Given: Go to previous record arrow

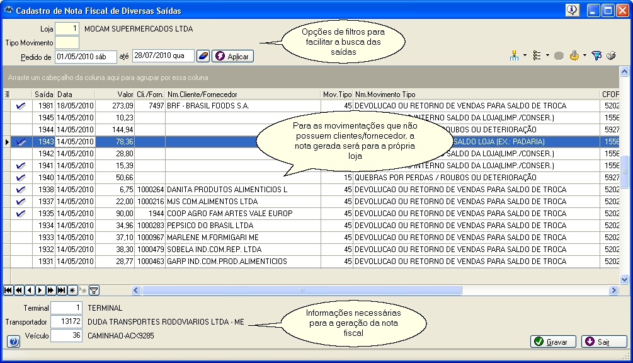Looking at the screenshot, I should click(30, 291).
